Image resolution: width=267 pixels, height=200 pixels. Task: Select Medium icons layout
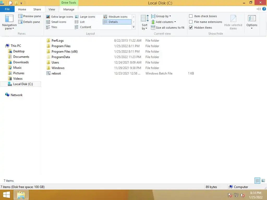[116, 17]
